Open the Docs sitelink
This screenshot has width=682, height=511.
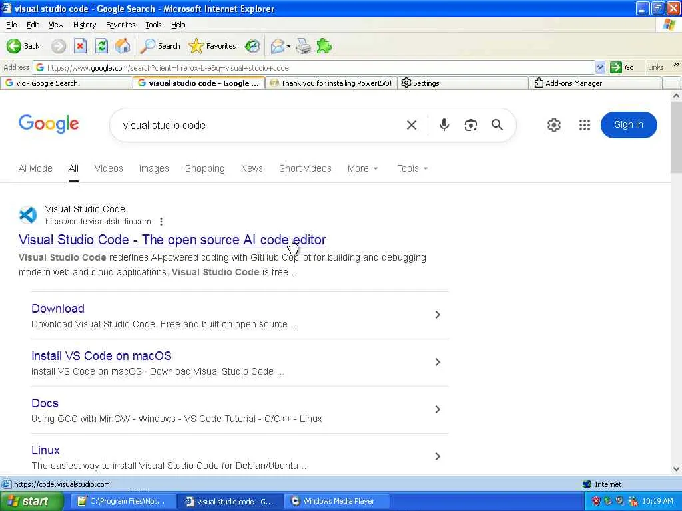[45, 403]
